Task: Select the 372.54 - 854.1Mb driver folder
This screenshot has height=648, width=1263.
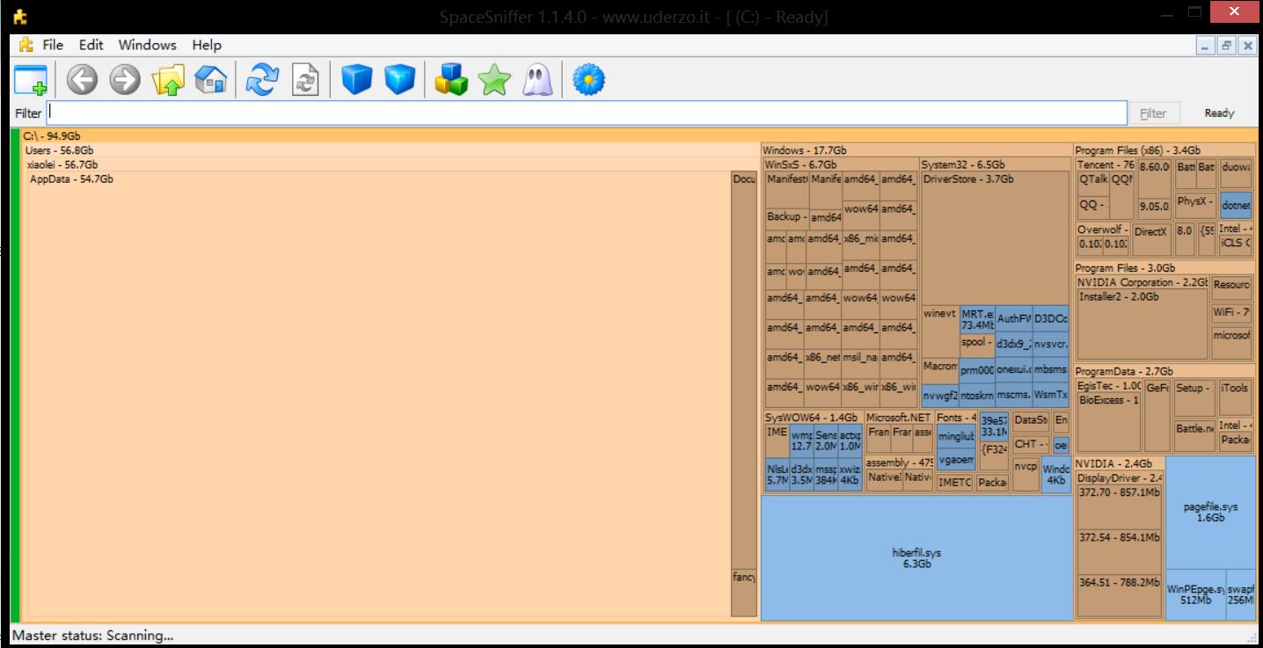Action: tap(1119, 553)
